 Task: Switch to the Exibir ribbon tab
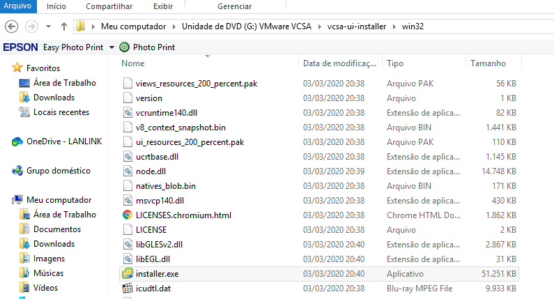tap(163, 6)
